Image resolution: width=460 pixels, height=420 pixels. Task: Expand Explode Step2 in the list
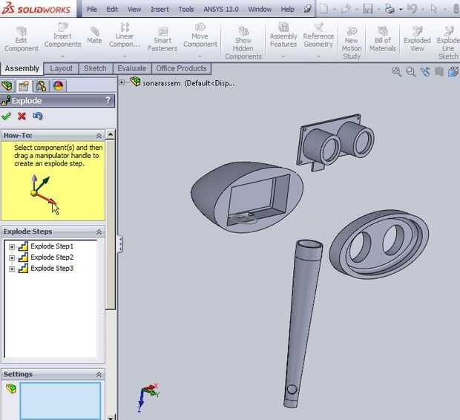[x=12, y=258]
